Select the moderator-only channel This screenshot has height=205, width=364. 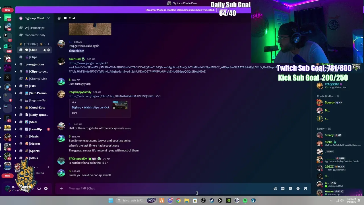(34, 35)
